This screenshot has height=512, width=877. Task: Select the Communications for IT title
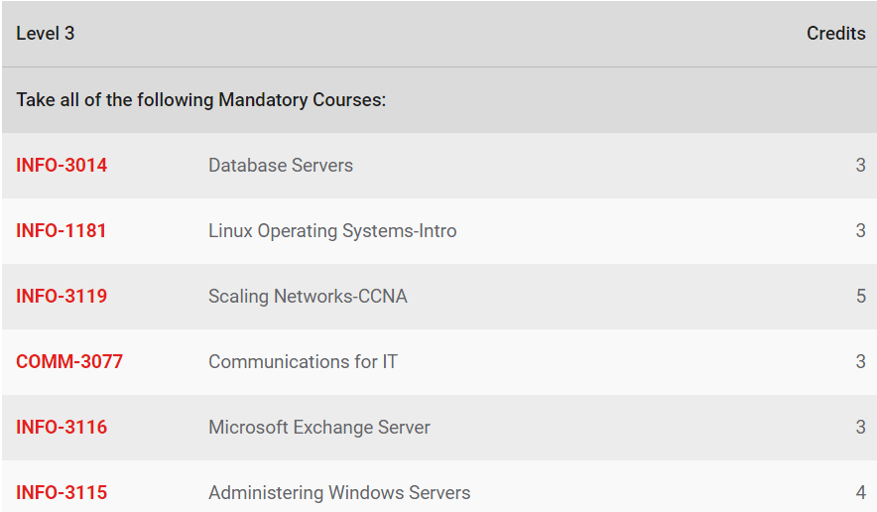304,361
